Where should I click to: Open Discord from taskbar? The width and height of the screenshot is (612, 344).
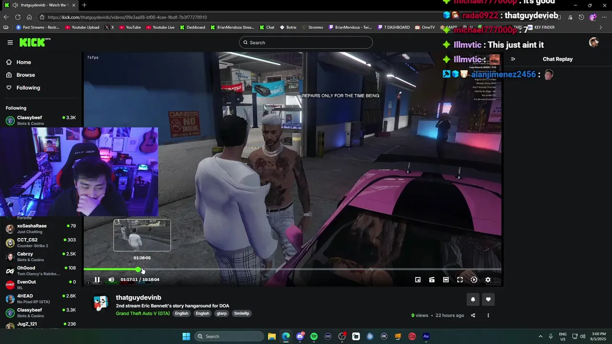[x=300, y=336]
